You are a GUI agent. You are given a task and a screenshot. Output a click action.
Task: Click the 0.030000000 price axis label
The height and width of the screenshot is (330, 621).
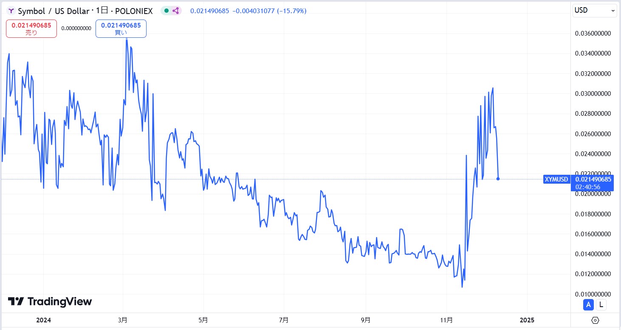pos(593,94)
